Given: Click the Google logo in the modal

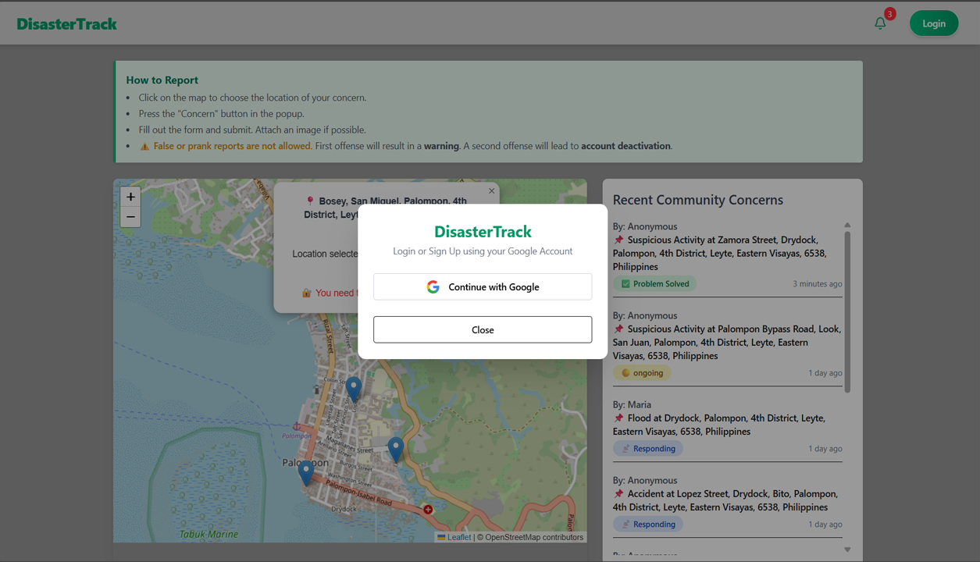Looking at the screenshot, I should pyautogui.click(x=433, y=287).
